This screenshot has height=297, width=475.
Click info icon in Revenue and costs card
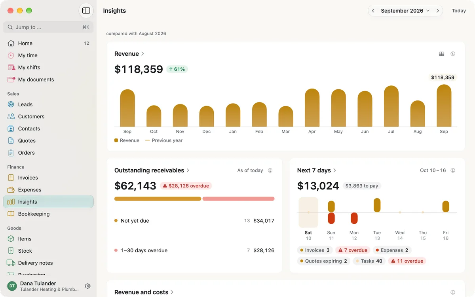453,292
